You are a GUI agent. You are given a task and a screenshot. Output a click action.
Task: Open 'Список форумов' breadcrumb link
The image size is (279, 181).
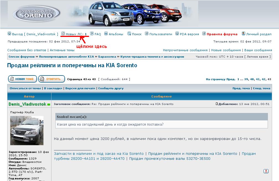click(x=22, y=57)
